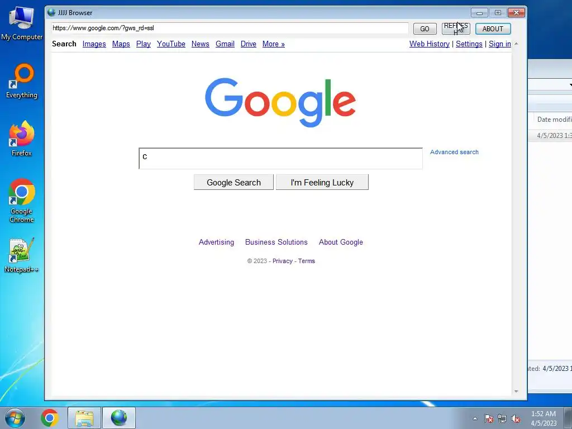Open File Explorer from the taskbar
The image size is (572, 429).
84,418
